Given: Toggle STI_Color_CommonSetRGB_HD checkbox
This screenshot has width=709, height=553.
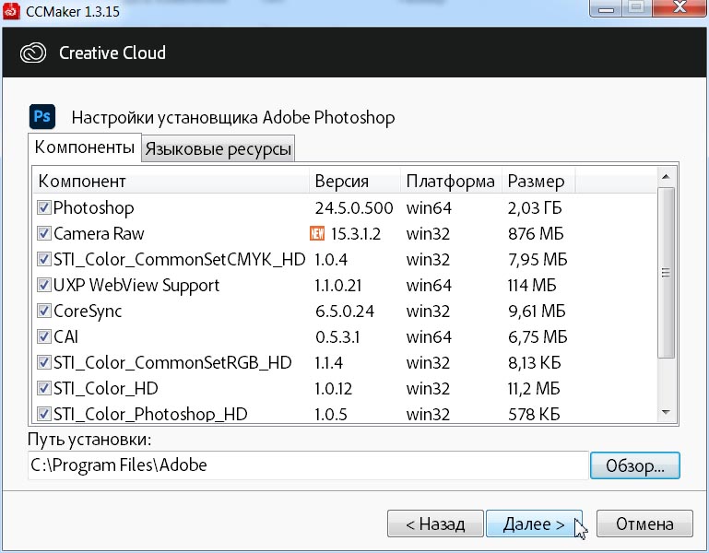Looking at the screenshot, I should (44, 362).
